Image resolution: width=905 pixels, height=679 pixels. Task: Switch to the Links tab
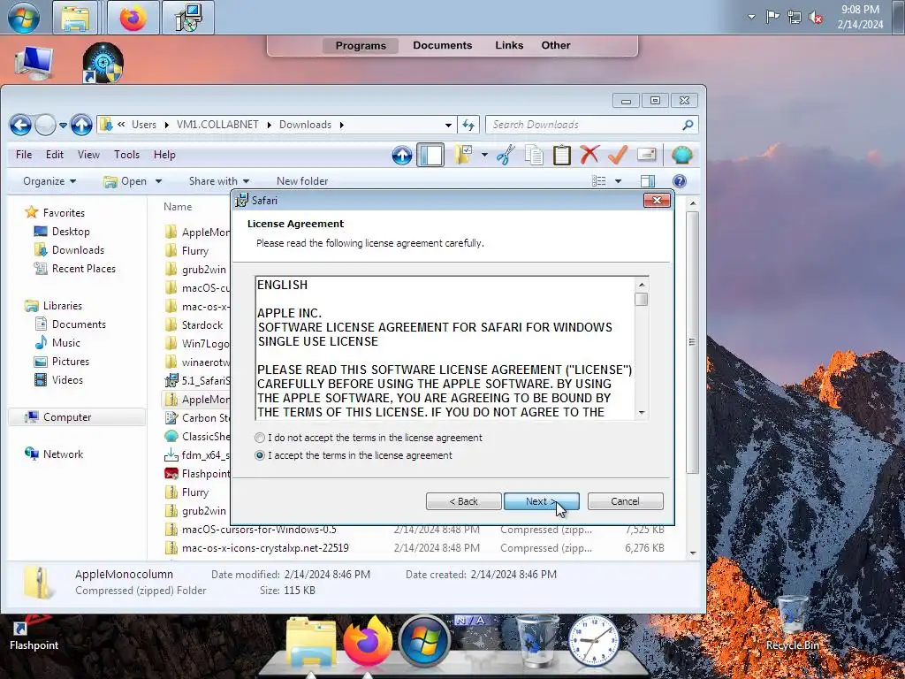(509, 45)
